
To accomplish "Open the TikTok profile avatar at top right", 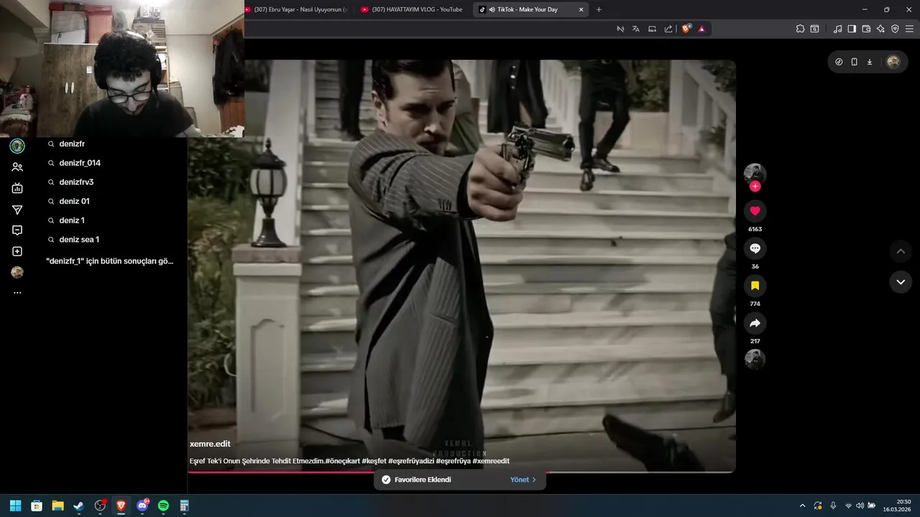I will point(893,62).
